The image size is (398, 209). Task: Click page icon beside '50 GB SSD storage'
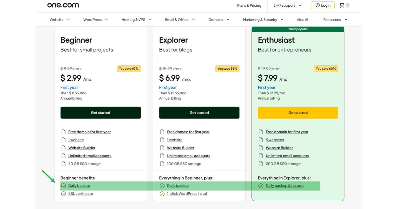(x=63, y=164)
